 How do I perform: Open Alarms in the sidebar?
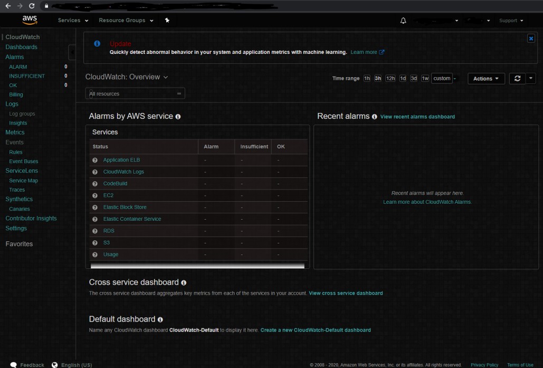click(15, 57)
